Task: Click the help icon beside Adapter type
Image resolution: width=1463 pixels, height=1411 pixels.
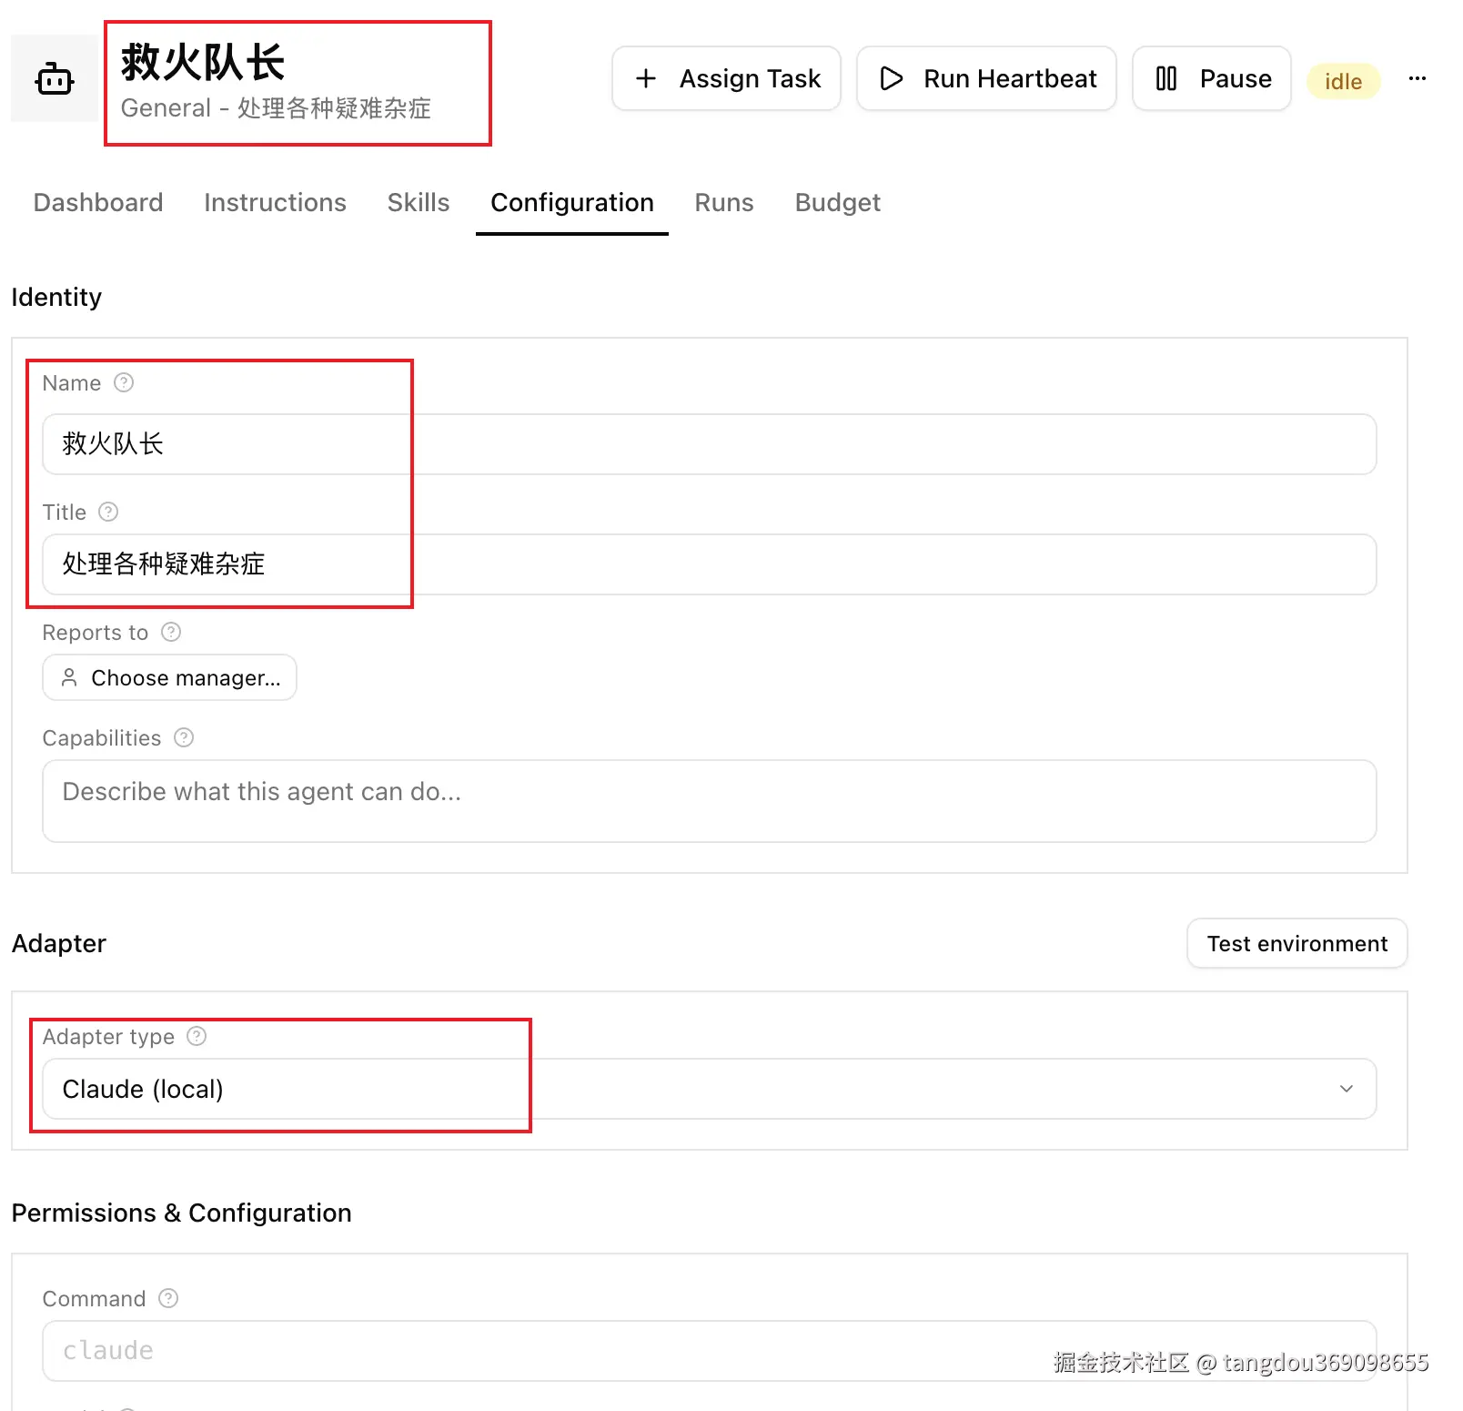Action: point(197,1036)
